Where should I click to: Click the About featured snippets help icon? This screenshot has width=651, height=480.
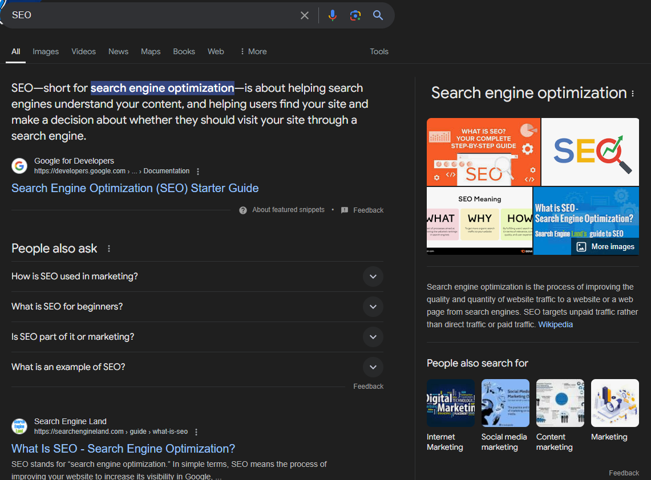243,210
